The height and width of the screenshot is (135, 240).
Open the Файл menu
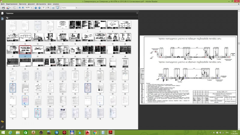(3, 4)
